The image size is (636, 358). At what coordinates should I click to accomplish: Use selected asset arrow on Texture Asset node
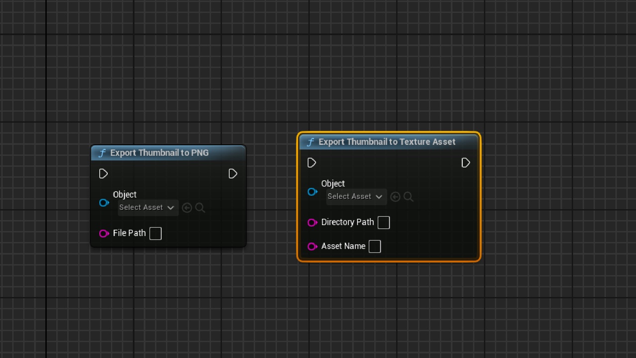tap(395, 197)
